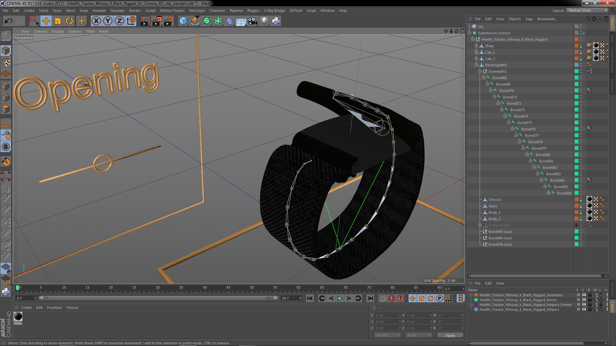This screenshot has height=346, width=616.
Task: Open the Spline pen tool
Action: point(195,21)
